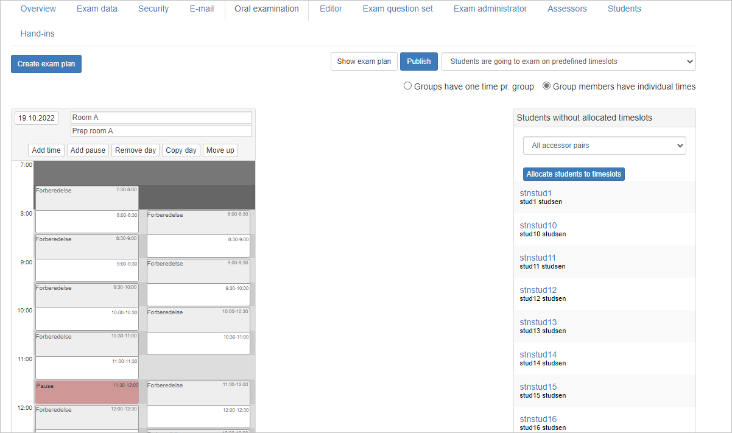Select the Forberedelse 9:30-10:00 slot

pos(87,295)
